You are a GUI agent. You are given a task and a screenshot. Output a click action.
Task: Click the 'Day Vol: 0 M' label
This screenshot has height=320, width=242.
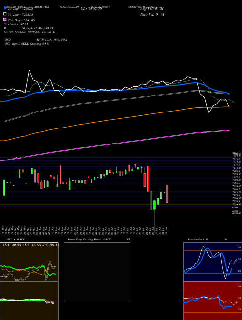coord(152,15)
